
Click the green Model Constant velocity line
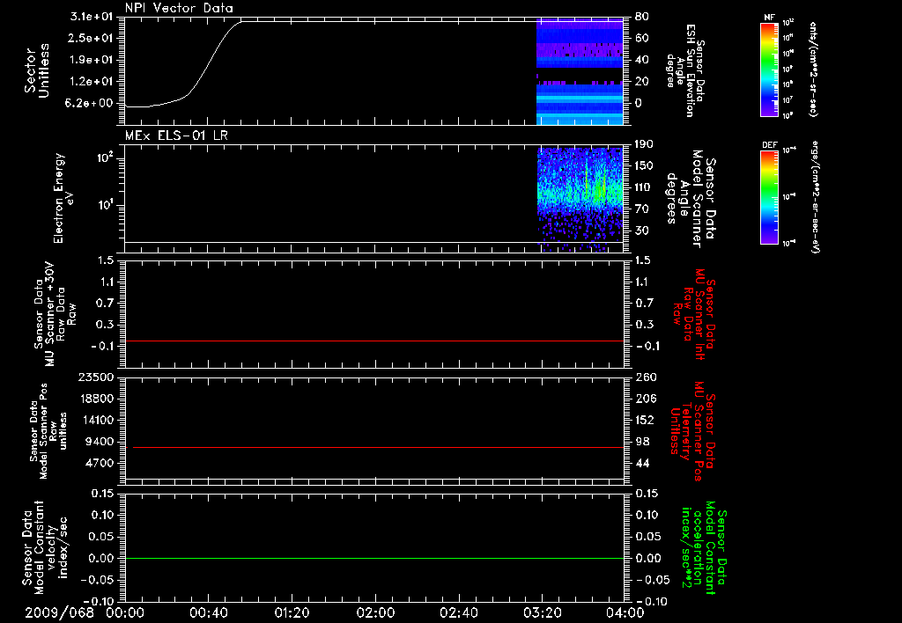(x=374, y=558)
